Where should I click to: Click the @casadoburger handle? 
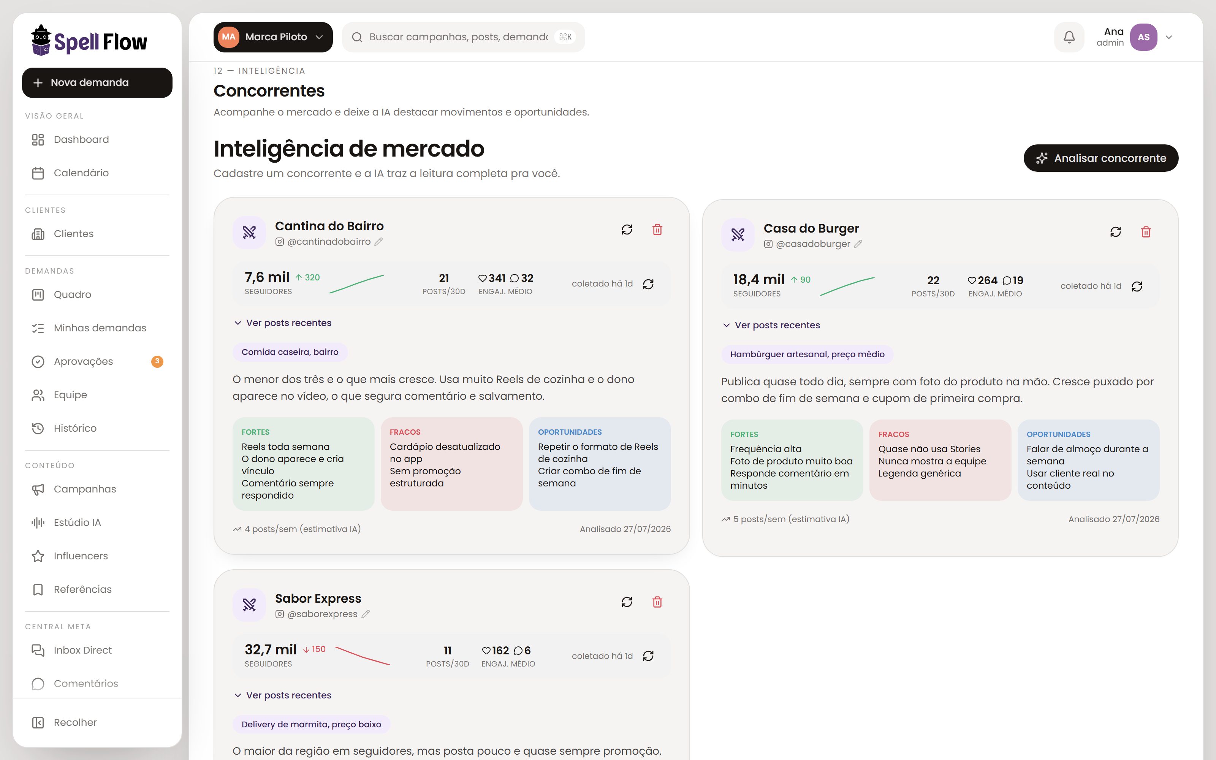point(812,244)
